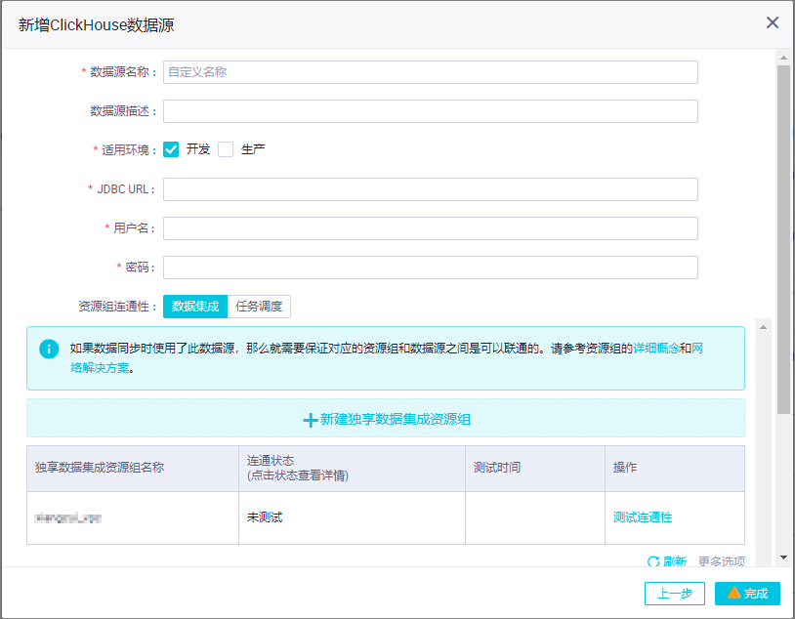Switch to the 任务调度 tab
Screen dimensions: 795x619
(259, 307)
